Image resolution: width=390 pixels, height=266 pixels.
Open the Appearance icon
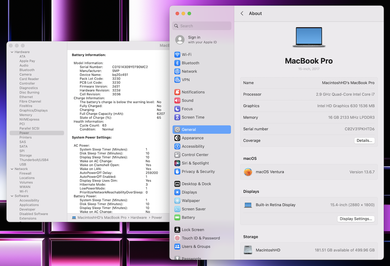click(x=177, y=138)
